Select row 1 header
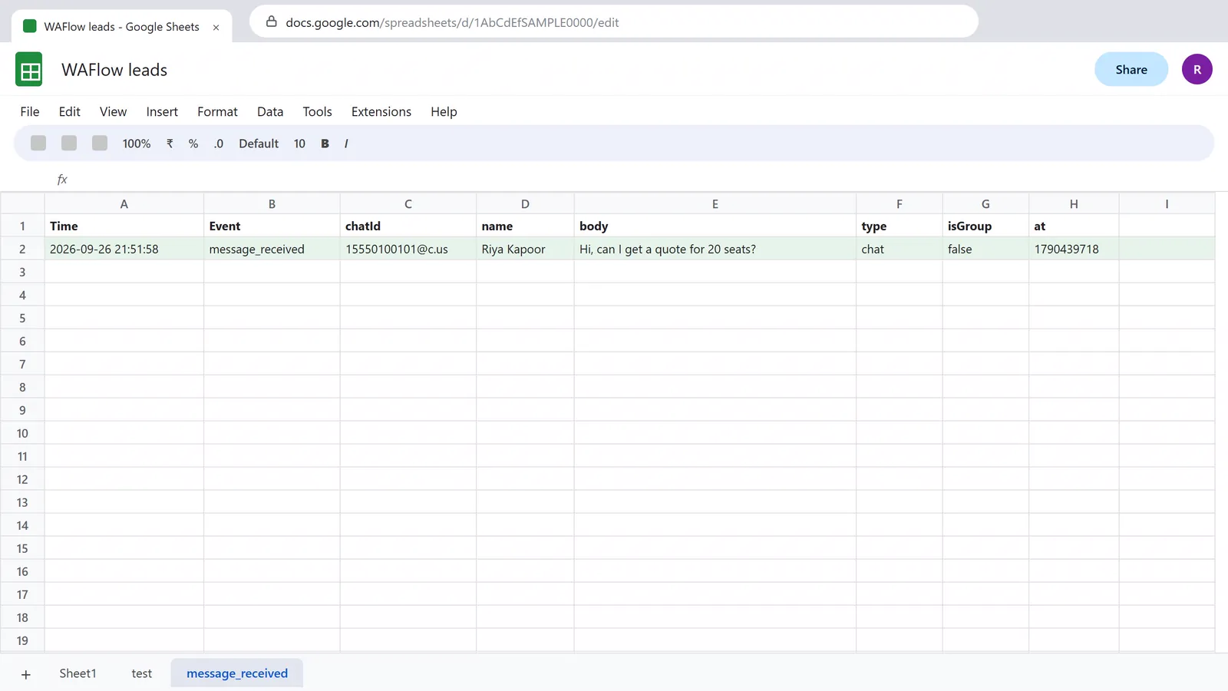This screenshot has height=691, width=1228. pos(22,226)
